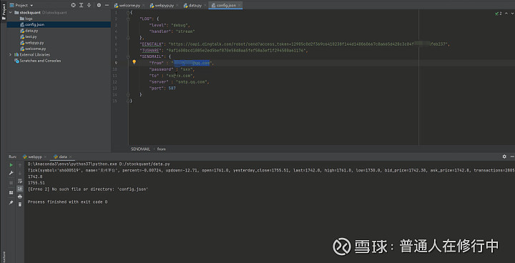515x263 pixels.
Task: Open Project panel settings gear
Action: click(99, 5)
